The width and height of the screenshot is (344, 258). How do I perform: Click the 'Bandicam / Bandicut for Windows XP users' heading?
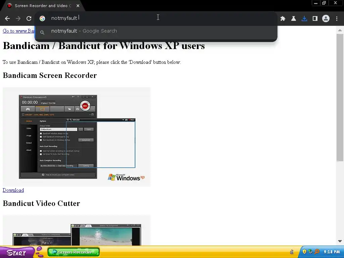(x=104, y=46)
